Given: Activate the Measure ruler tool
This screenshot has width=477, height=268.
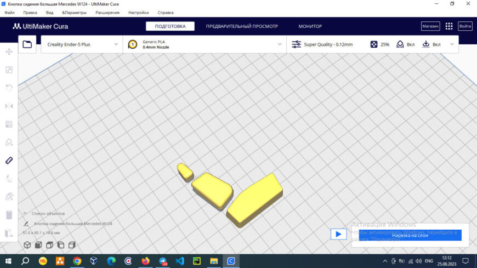Looking at the screenshot, I should [9, 161].
